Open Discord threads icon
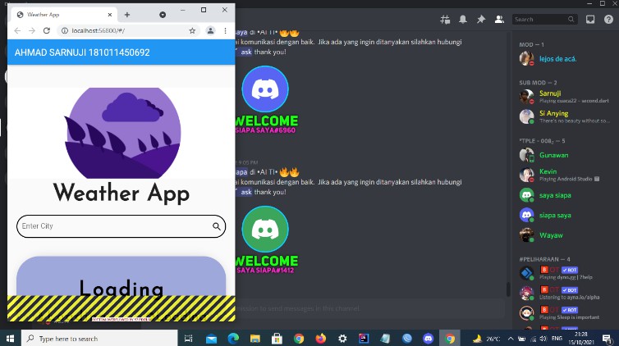The width and height of the screenshot is (619, 346). point(445,20)
